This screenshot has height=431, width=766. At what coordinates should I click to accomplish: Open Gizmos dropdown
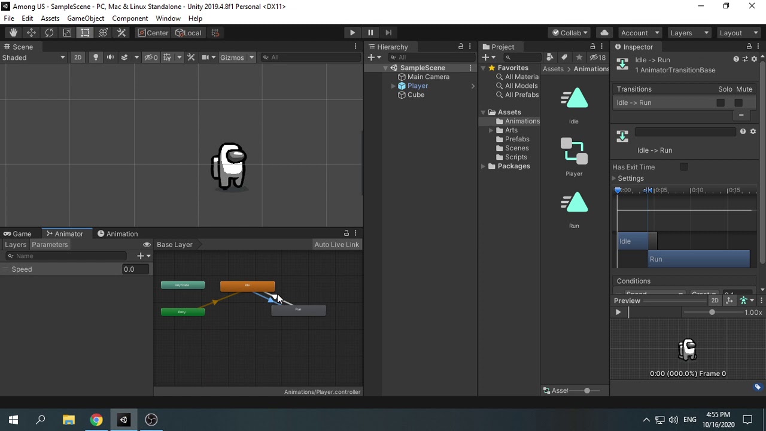click(237, 57)
